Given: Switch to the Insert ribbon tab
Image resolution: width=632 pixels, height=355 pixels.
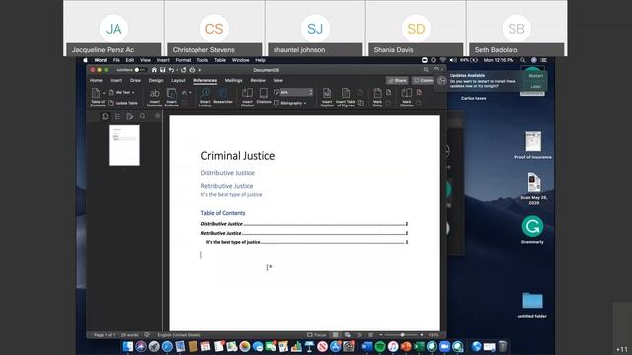Looking at the screenshot, I should [117, 81].
